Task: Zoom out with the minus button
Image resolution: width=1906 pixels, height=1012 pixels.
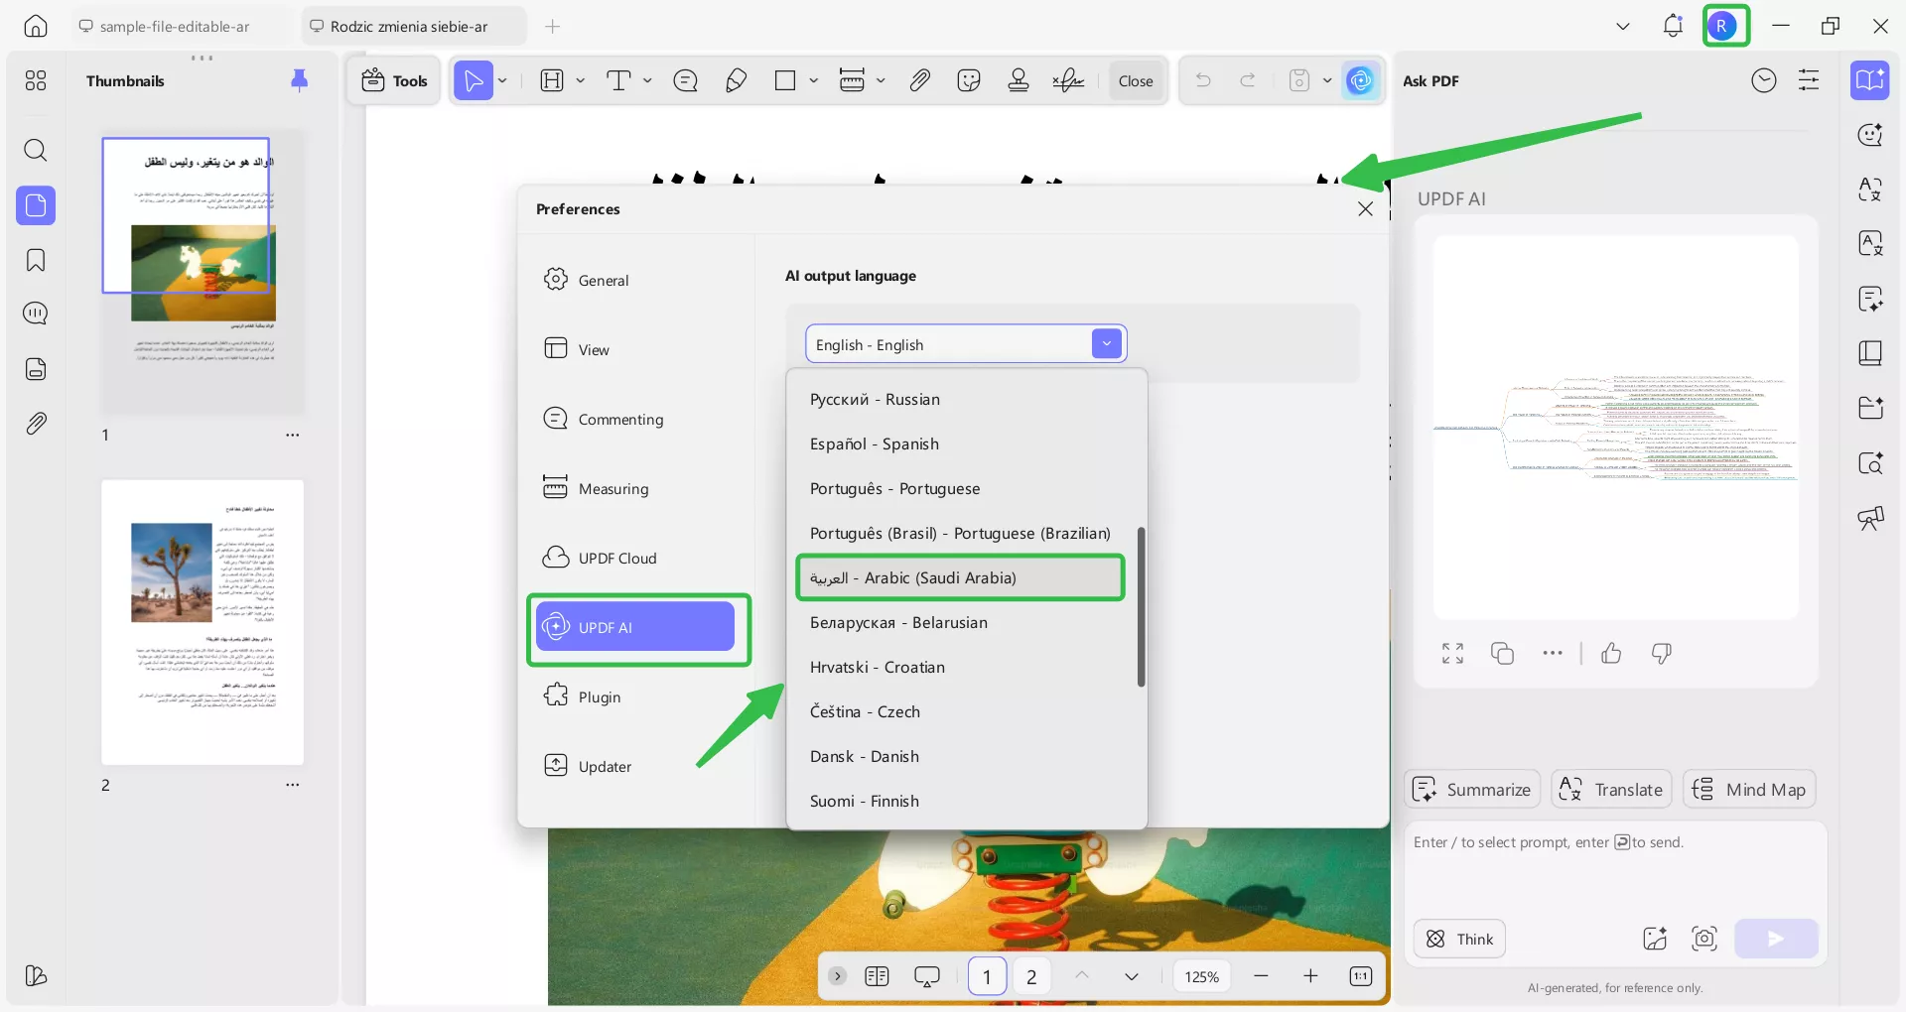Action: 1261,976
